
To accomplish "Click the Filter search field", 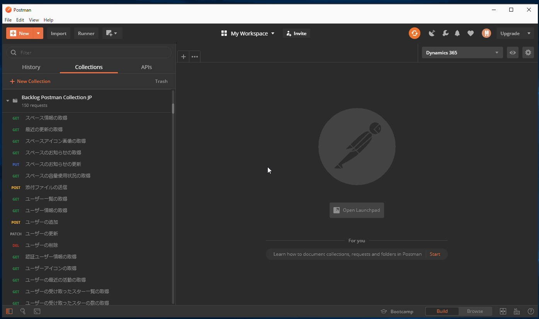I will [89, 52].
